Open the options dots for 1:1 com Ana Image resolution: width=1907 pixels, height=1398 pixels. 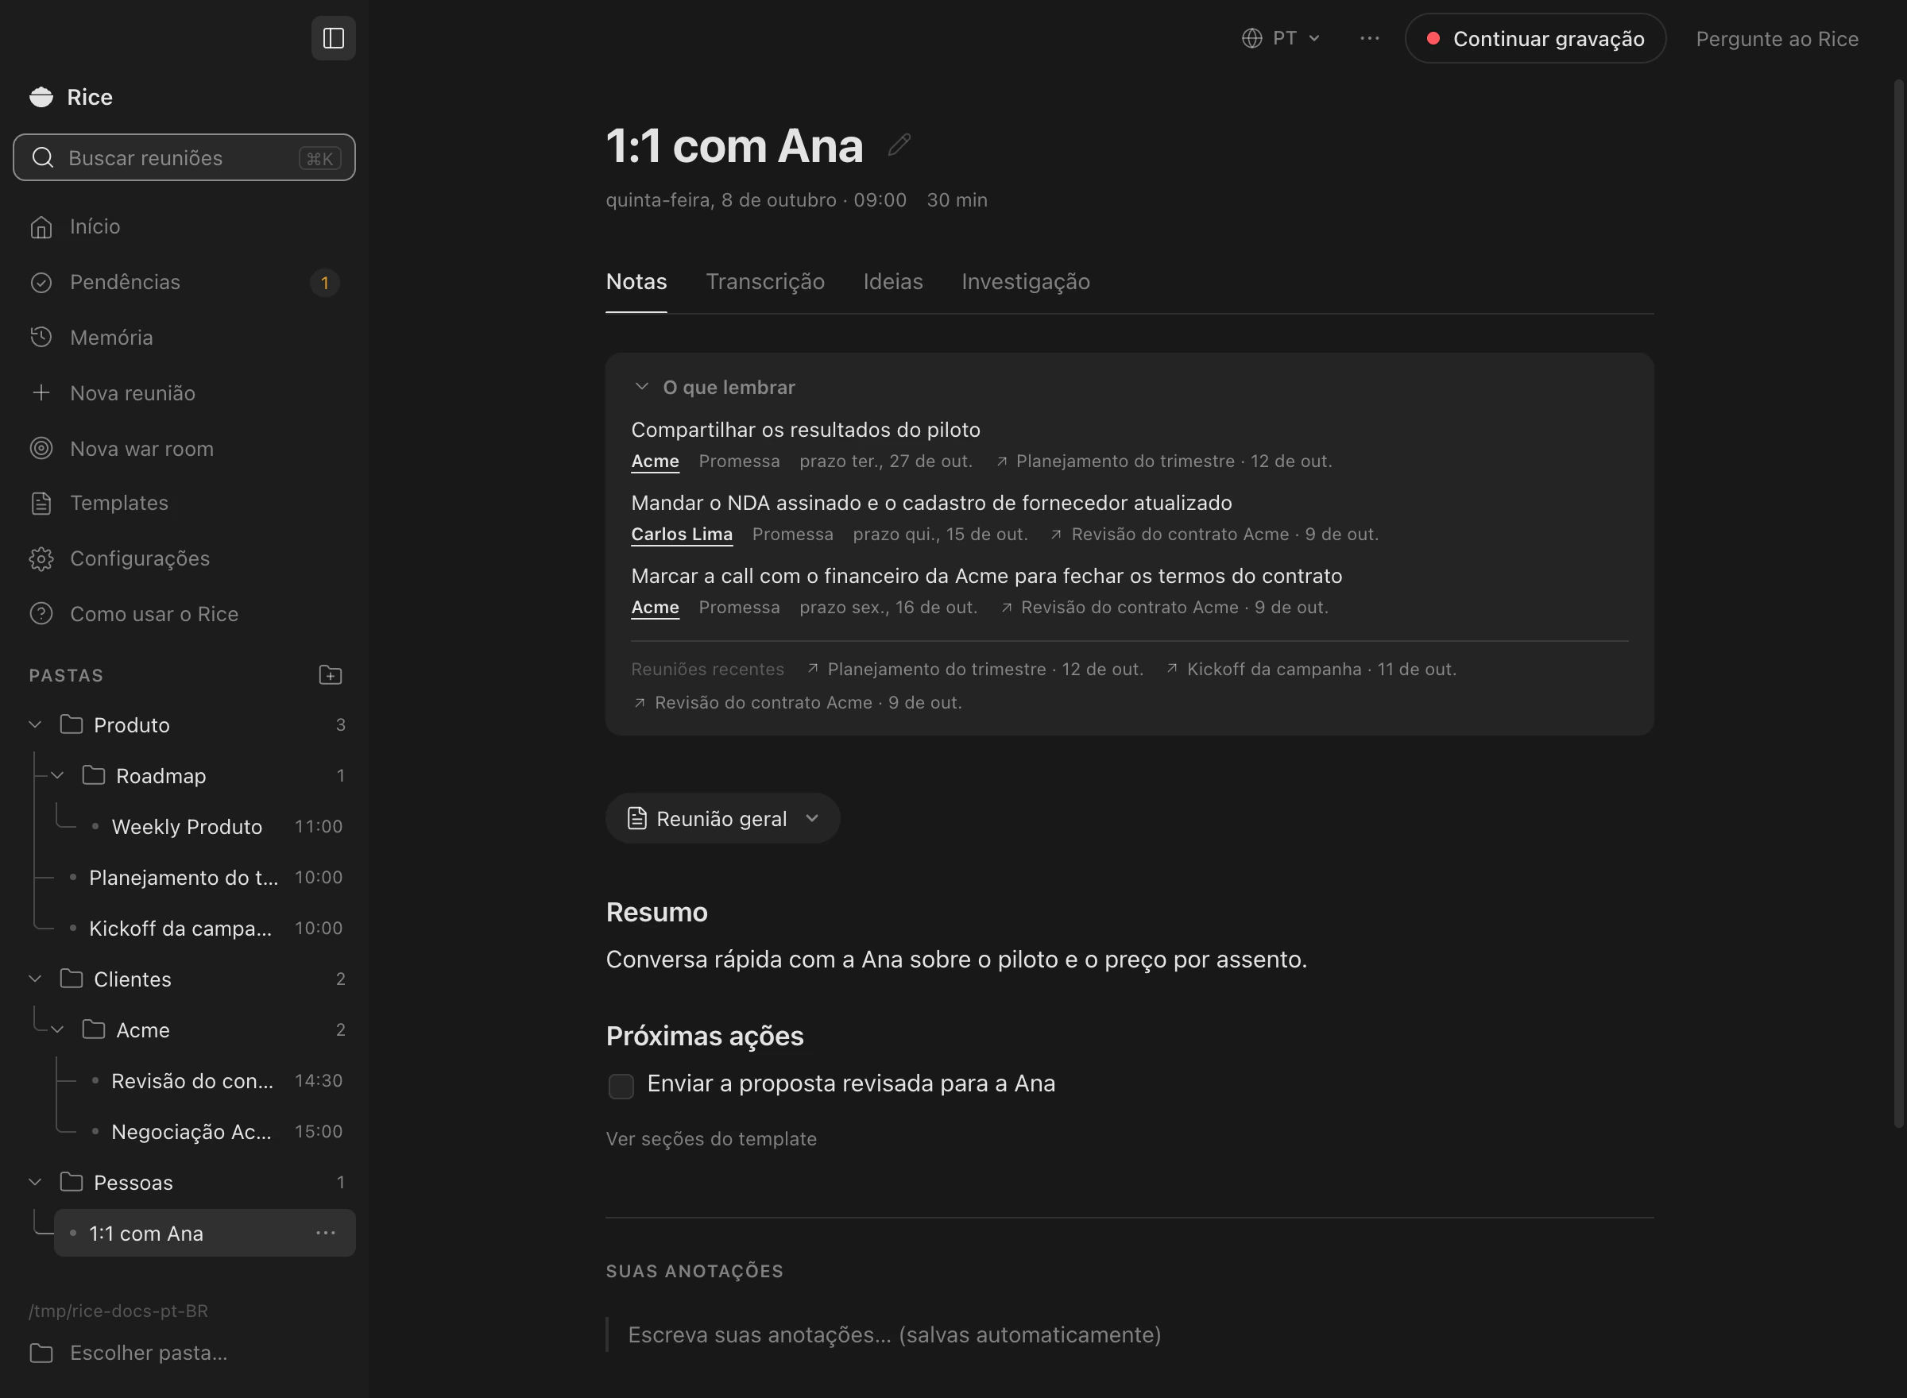click(326, 1233)
